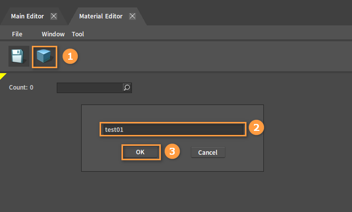Select the Material Editor tab
This screenshot has height=212, width=352.
point(101,16)
